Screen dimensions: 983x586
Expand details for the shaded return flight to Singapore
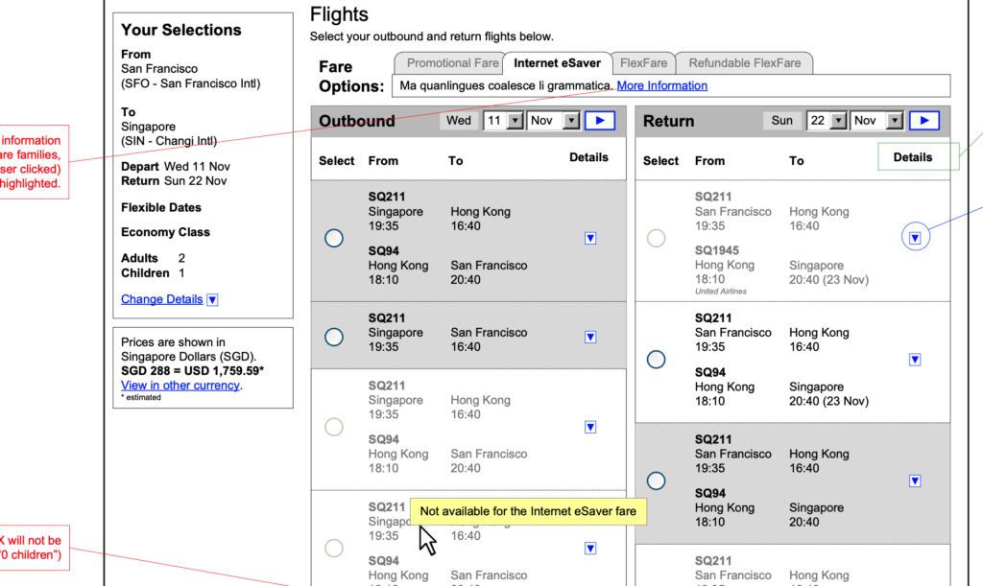coord(915,481)
